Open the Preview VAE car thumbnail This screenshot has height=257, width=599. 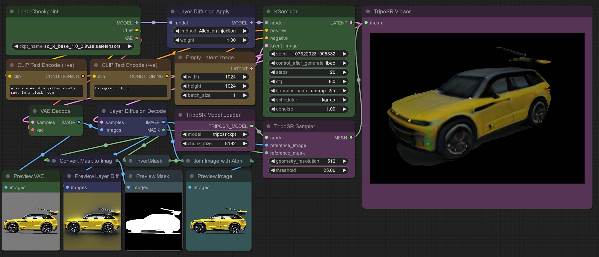tap(31, 221)
